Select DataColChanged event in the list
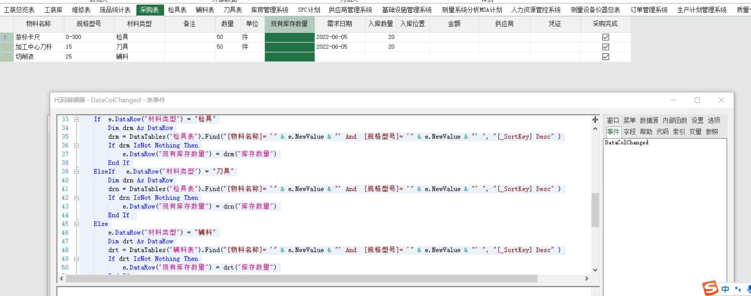 coord(626,142)
